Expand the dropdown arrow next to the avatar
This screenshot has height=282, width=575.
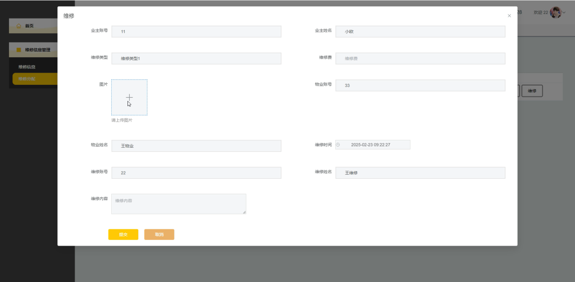click(x=564, y=13)
